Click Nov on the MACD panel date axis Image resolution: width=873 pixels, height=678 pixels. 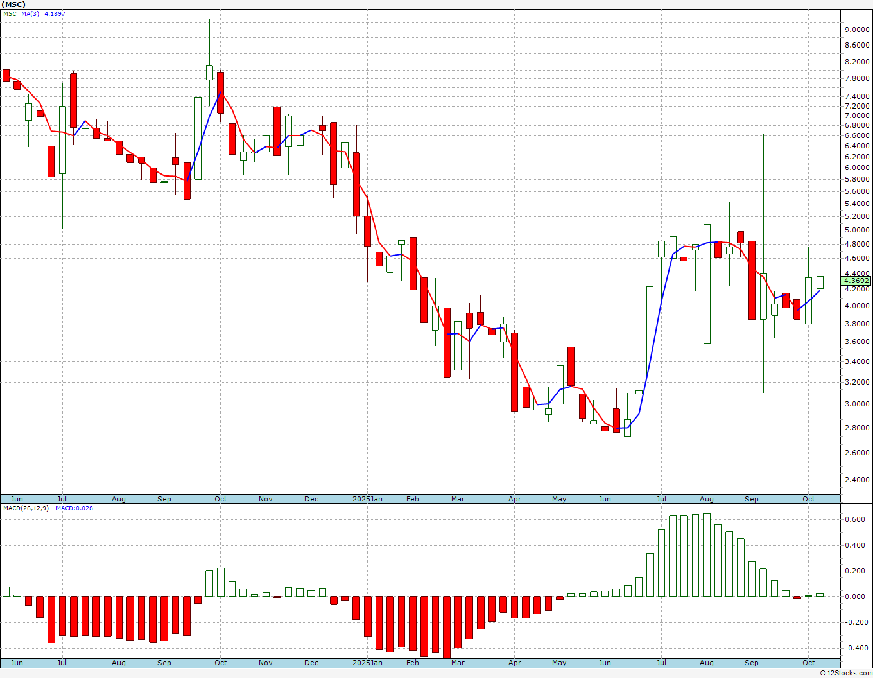[x=266, y=663]
